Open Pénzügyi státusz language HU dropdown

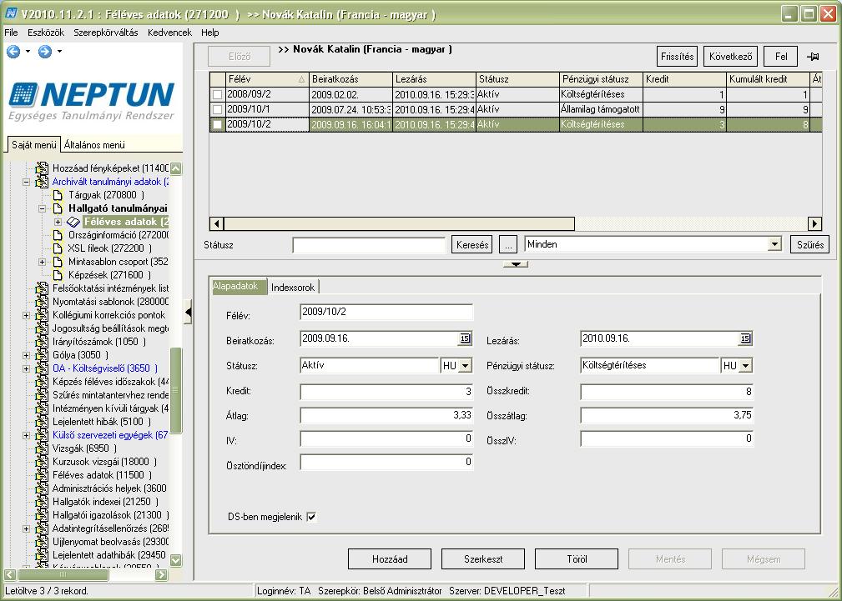tap(745, 365)
